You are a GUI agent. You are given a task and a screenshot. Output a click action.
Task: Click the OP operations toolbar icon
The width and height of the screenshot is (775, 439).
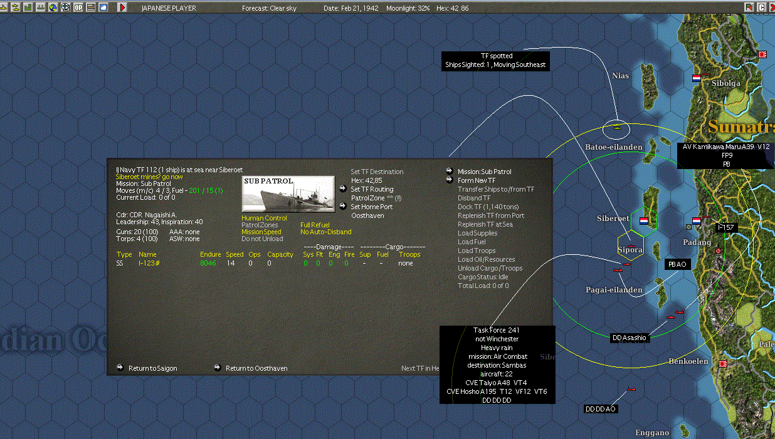78,7
